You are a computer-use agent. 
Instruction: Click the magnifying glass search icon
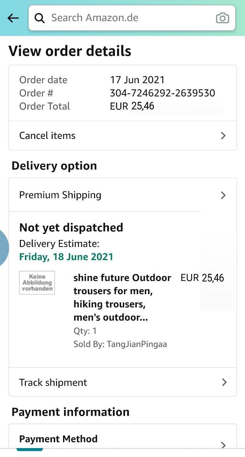point(40,18)
